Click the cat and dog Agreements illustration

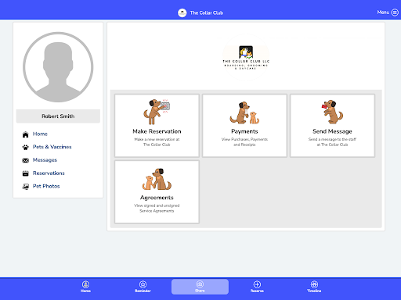[157, 179]
